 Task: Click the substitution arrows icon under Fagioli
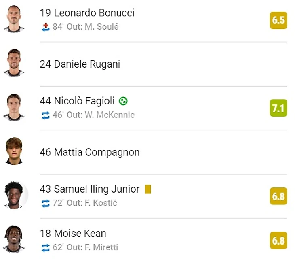click(45, 115)
